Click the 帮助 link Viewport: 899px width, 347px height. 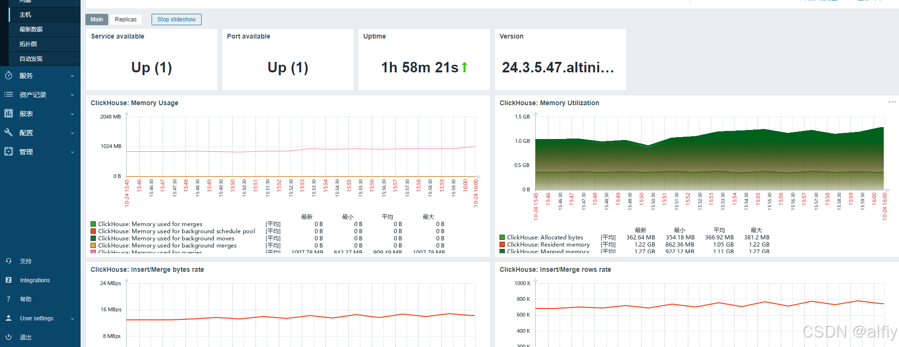tap(26, 299)
